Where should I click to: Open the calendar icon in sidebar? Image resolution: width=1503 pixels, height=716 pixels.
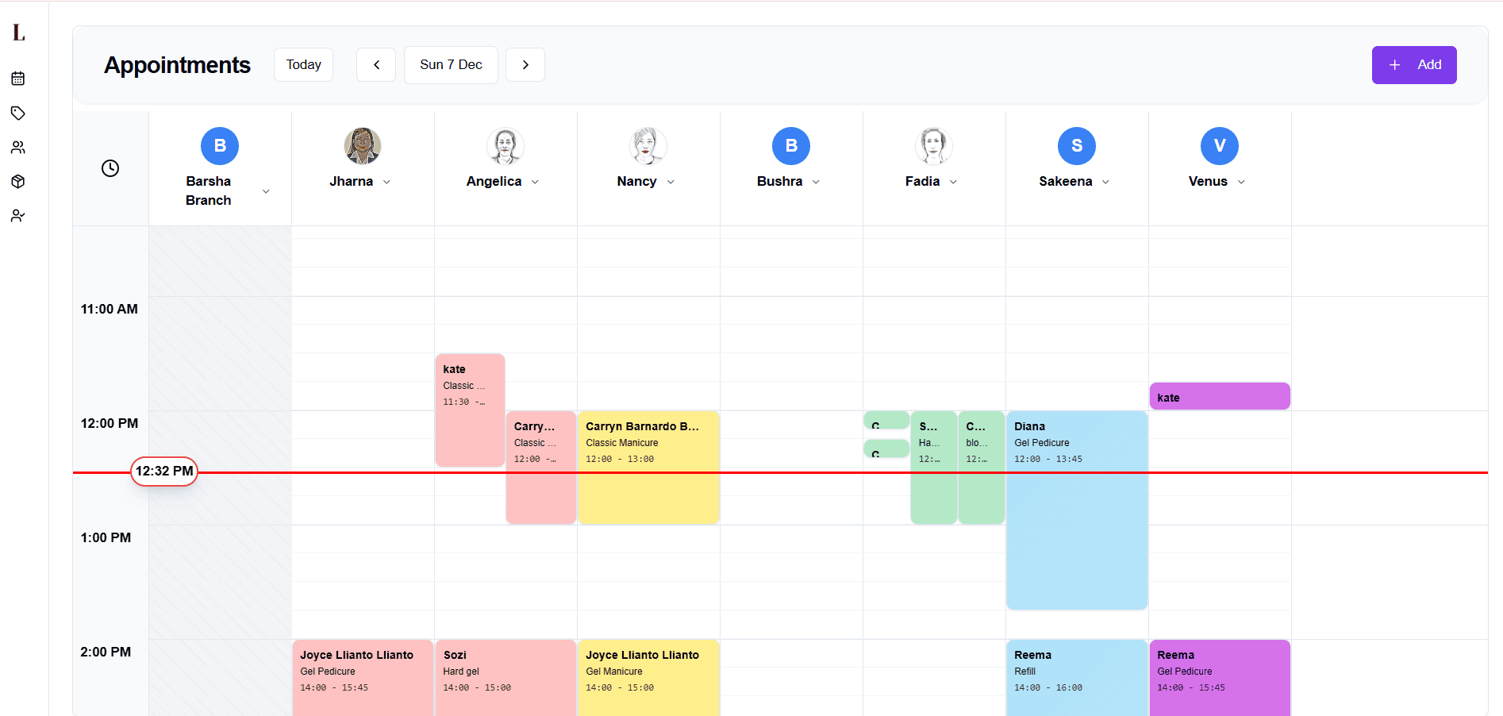18,79
